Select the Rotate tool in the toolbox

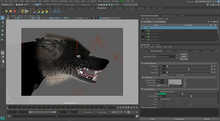pyautogui.click(x=3, y=35)
